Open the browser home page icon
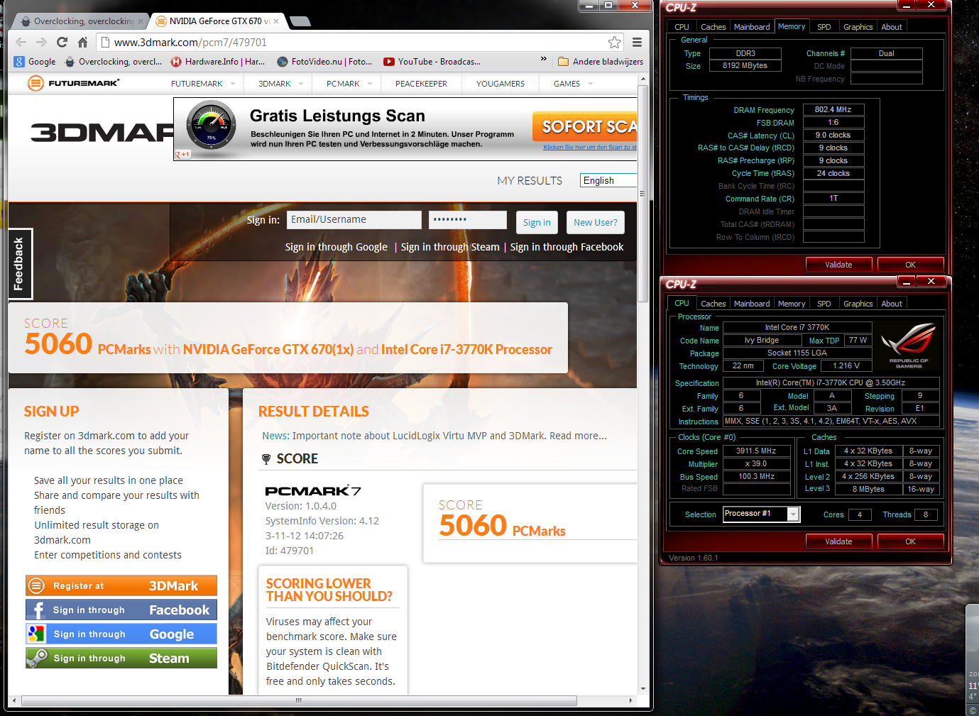979x716 pixels. 82,43
